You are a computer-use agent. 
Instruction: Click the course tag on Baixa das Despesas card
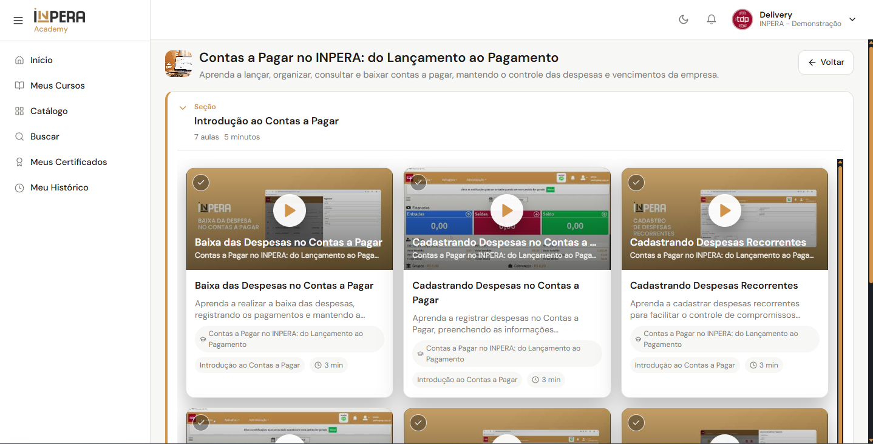(x=290, y=339)
